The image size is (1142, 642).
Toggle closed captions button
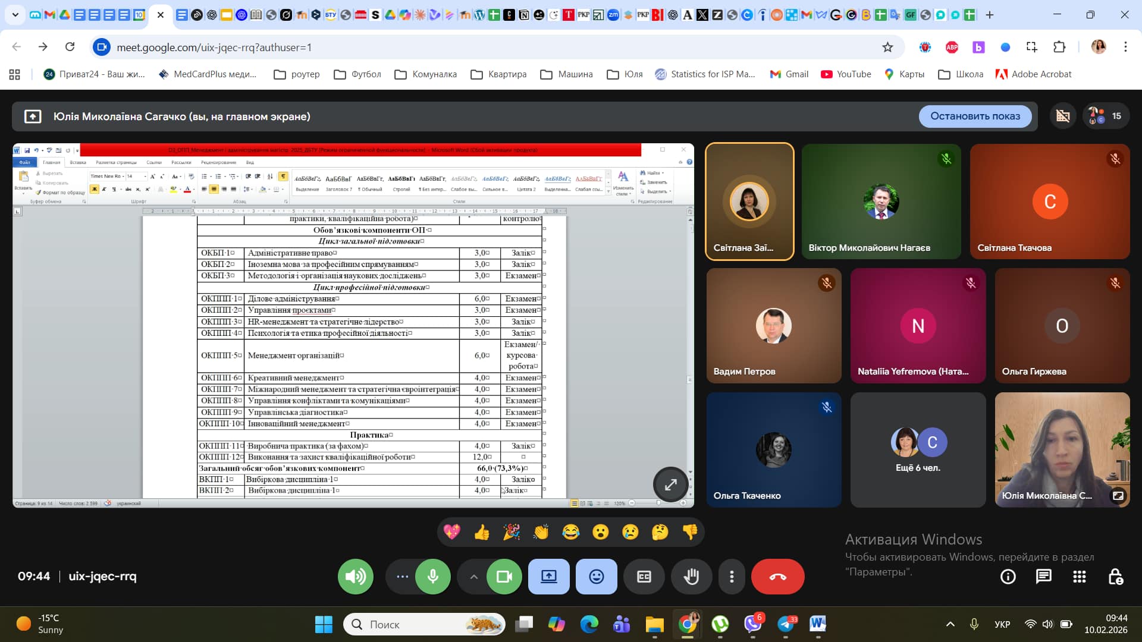coord(644,577)
